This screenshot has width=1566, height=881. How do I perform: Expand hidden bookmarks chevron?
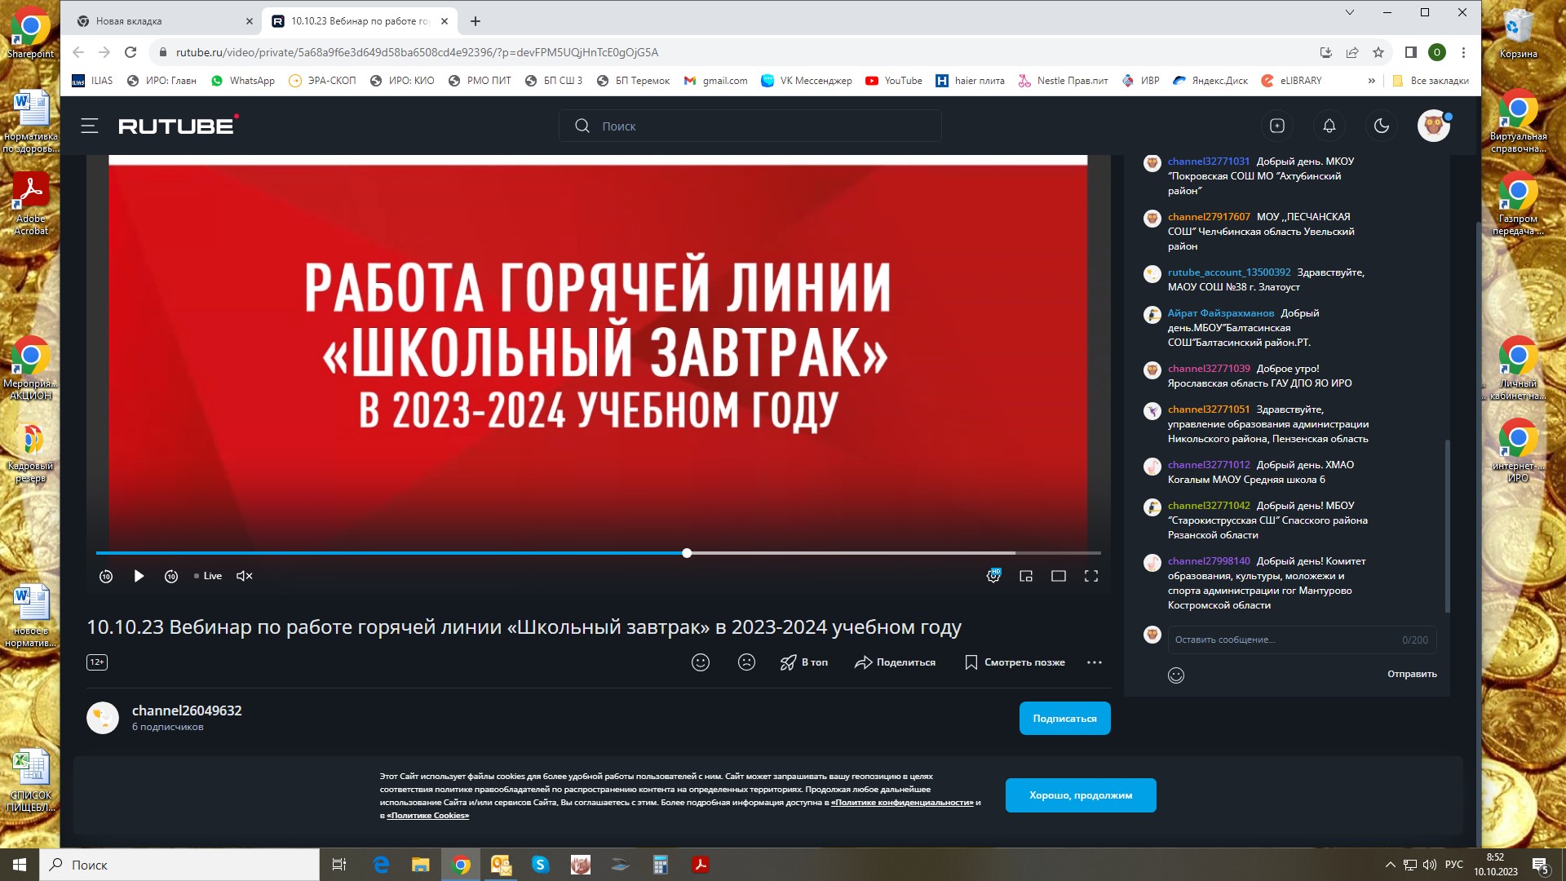tap(1372, 81)
